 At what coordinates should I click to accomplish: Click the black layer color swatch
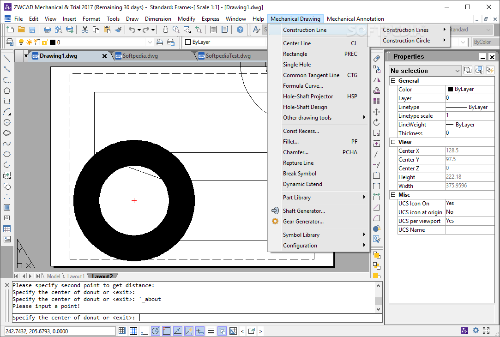[53, 42]
